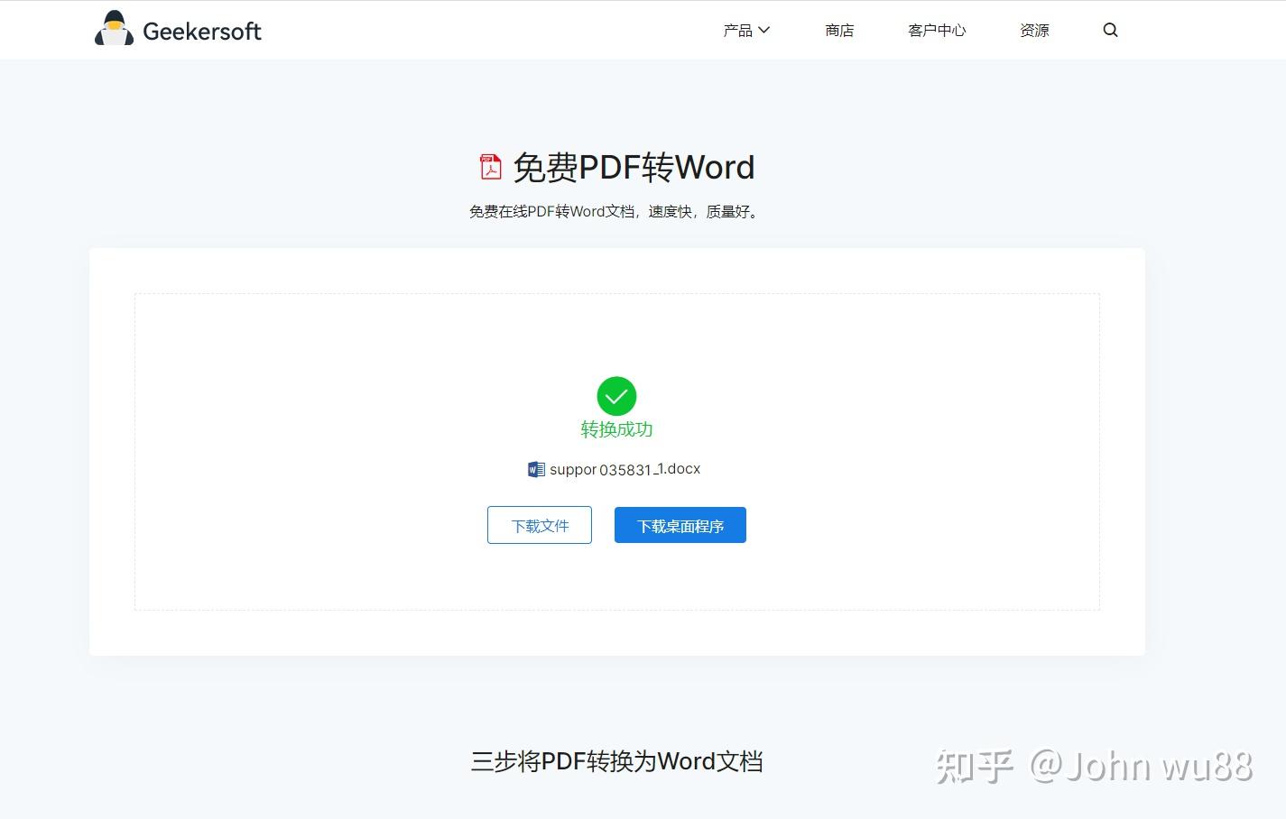Open the 商店 menu item
Image resolution: width=1286 pixels, height=819 pixels.
click(x=839, y=31)
